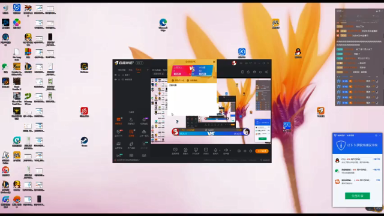
Task: Toggle the lock on the second source
Action: click(x=119, y=80)
